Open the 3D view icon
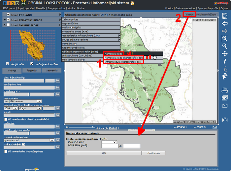 (x=225, y=98)
